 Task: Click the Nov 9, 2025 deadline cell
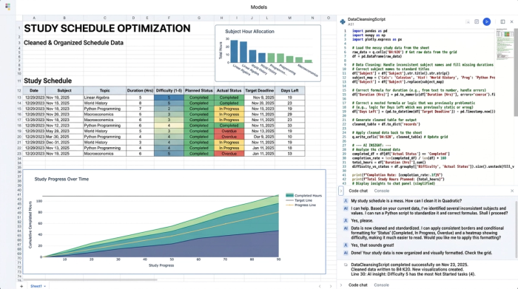[259, 98]
